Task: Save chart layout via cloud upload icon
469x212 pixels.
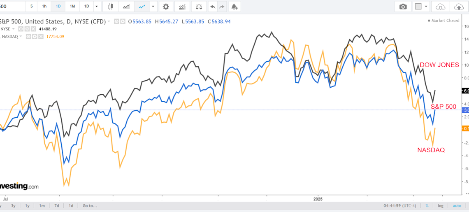Action: (x=459, y=6)
